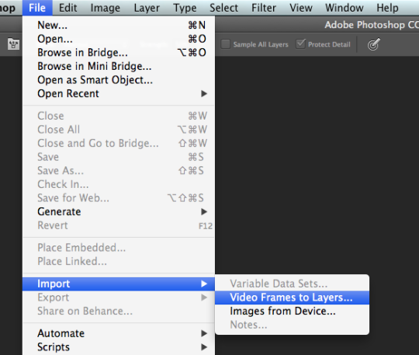
Task: Enable the Sample All Layers checkbox
Action: click(x=225, y=44)
